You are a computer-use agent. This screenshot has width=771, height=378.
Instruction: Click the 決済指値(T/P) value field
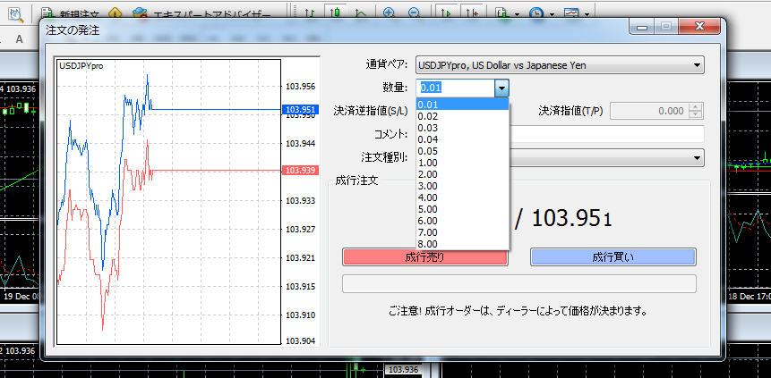[649, 111]
